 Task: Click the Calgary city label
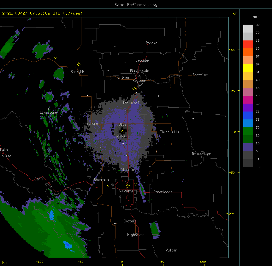(x=126, y=190)
